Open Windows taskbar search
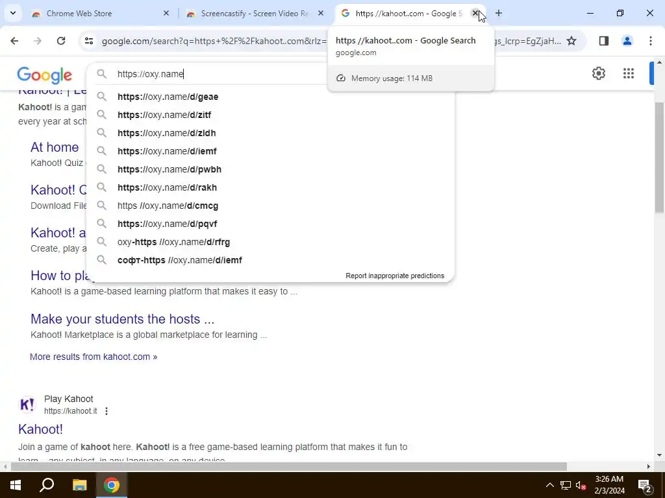 [x=47, y=485]
